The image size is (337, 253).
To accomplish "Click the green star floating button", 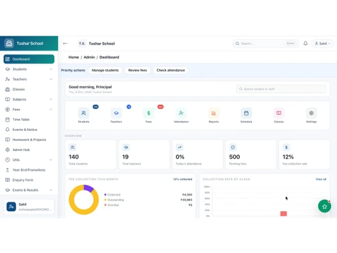I will click(324, 206).
